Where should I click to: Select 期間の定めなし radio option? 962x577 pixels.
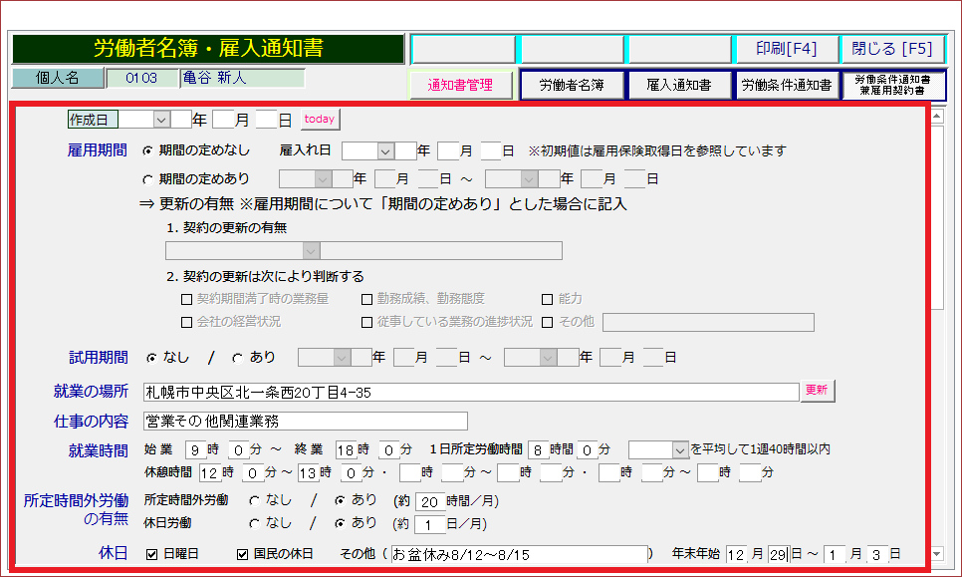pos(149,151)
